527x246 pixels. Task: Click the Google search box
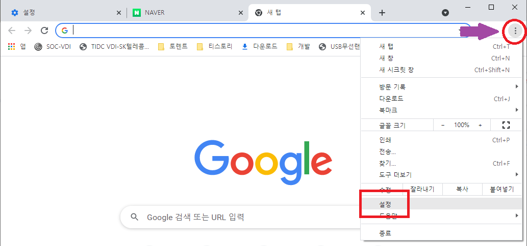[x=240, y=217]
